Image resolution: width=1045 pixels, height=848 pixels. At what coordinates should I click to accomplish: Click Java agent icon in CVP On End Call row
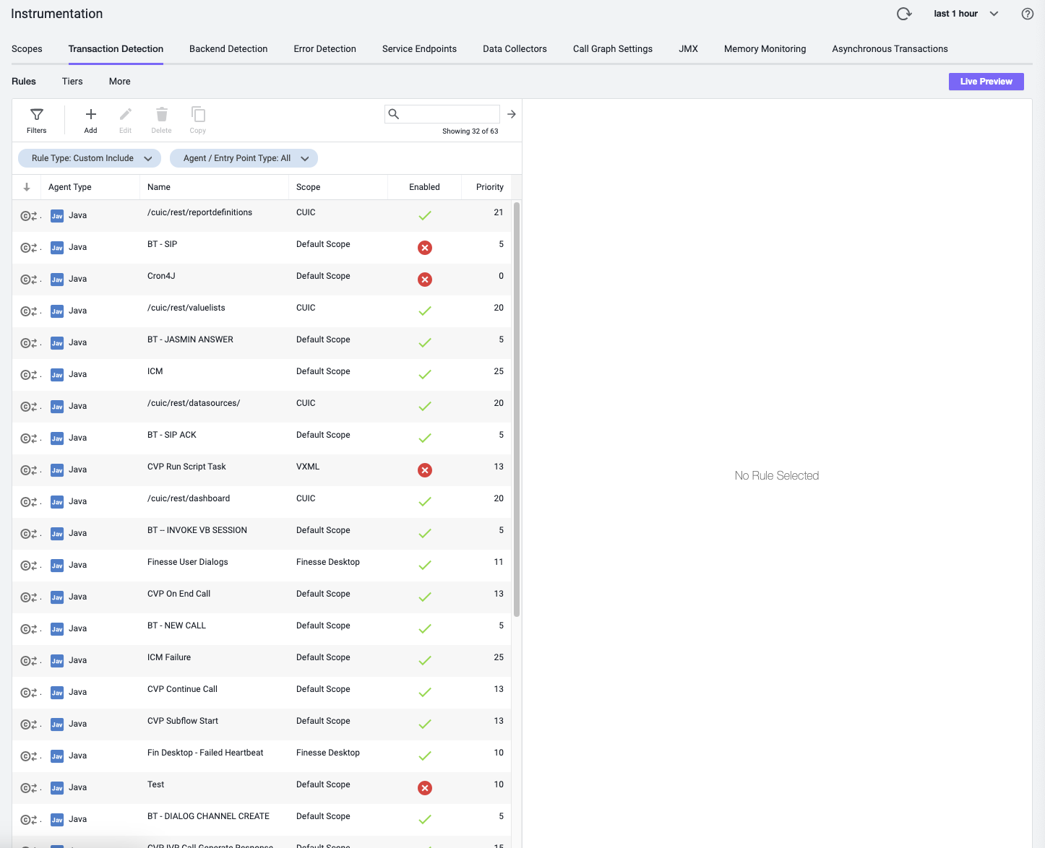pyautogui.click(x=57, y=597)
